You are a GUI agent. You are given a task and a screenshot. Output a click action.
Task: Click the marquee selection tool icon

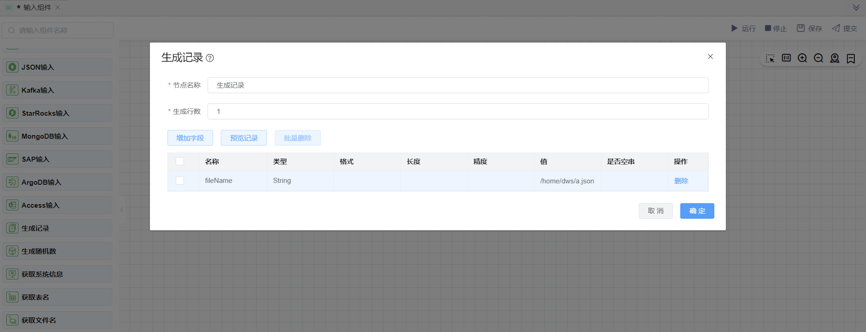[770, 58]
